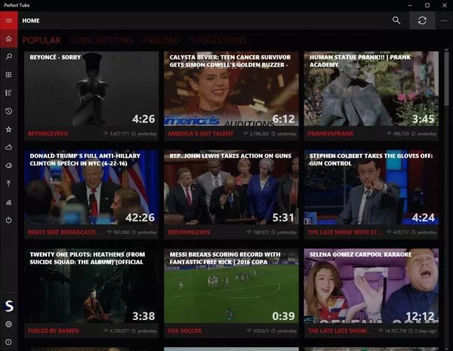Click the 0:39 duration on Messi video
The height and width of the screenshot is (351, 453).
coord(283,316)
